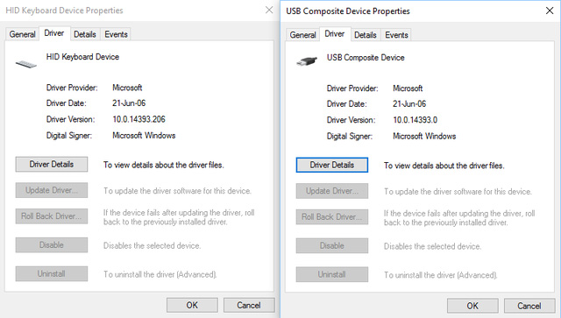The height and width of the screenshot is (318, 561).
Task: Cancel the HID Keyboard Device Properties dialog
Action: 249,305
